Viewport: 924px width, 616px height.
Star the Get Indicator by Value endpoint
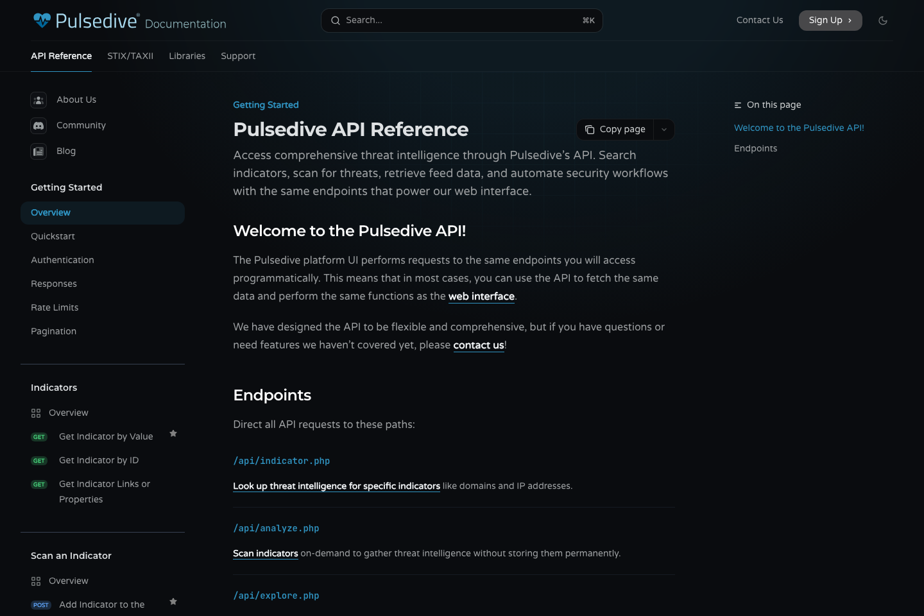click(173, 434)
